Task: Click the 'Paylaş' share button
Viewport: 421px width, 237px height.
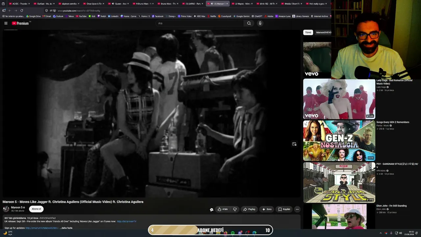Action: [x=249, y=209]
